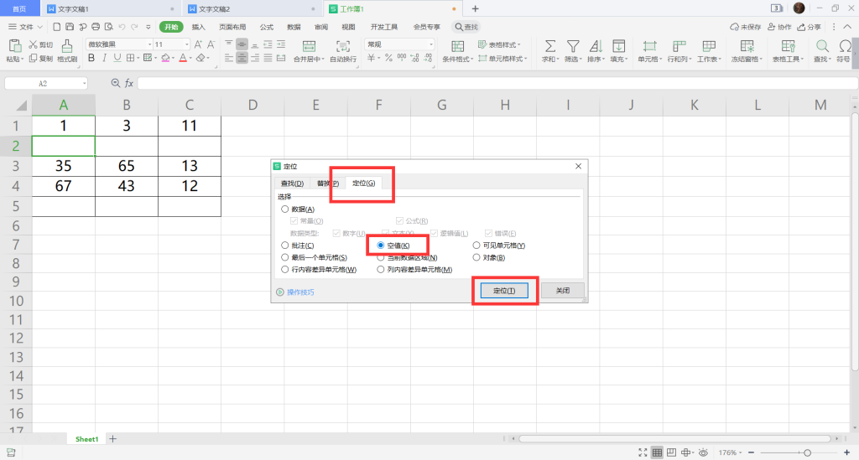859x460 pixels.
Task: Select the 最后一个单元格(S) radio option
Action: [285, 257]
